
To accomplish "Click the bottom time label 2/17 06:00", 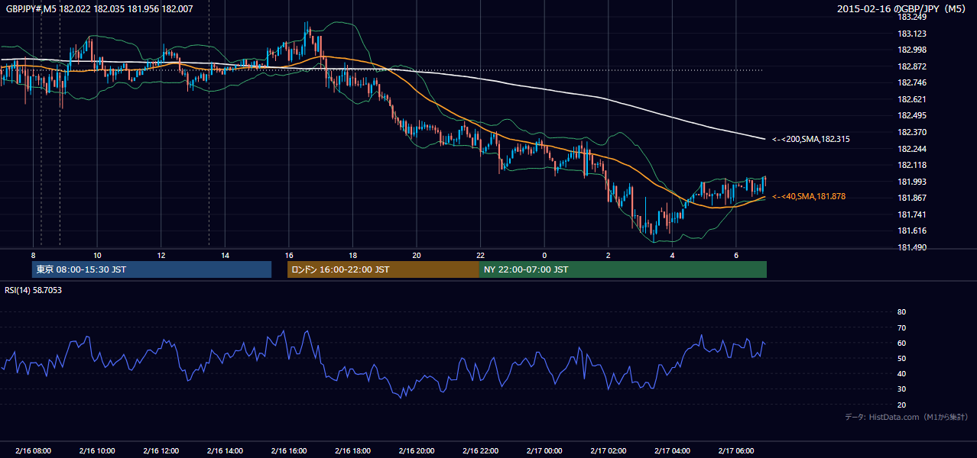I will point(736,450).
